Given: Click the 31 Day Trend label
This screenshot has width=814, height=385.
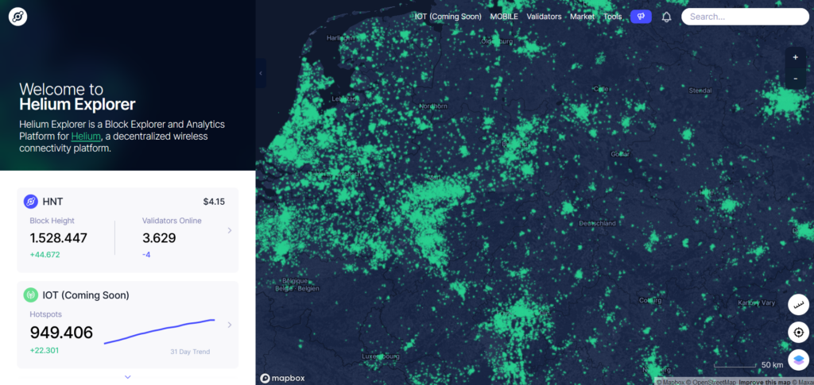Looking at the screenshot, I should tap(190, 352).
